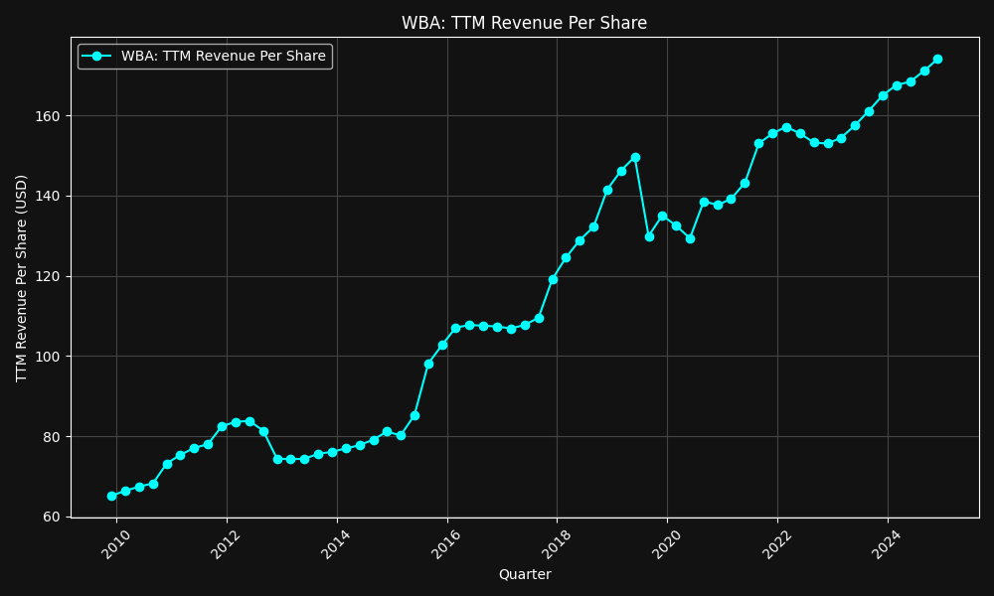
Task: Select the final highest data point near 174
Action: tap(937, 59)
